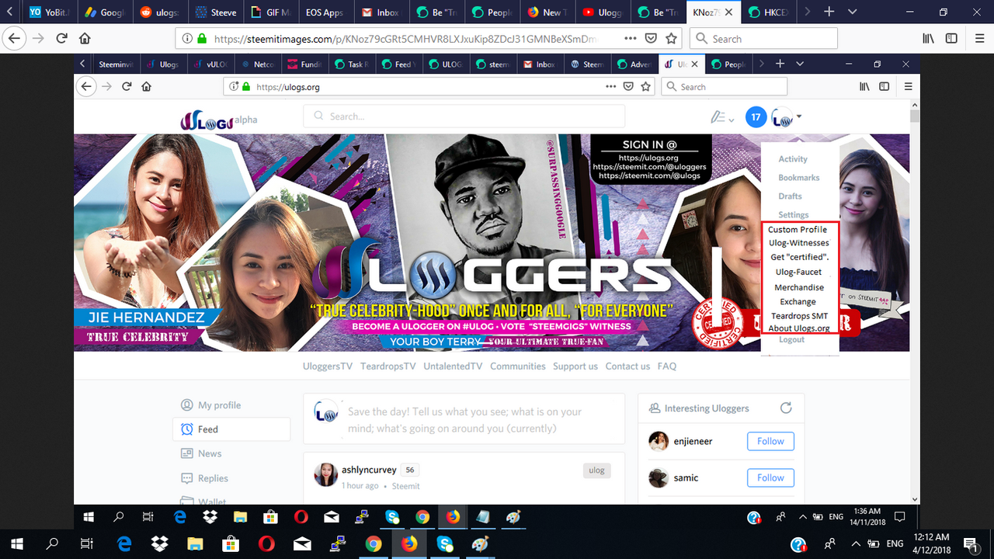The width and height of the screenshot is (994, 559).
Task: Switch to the EOS Apps tab
Action: [325, 12]
